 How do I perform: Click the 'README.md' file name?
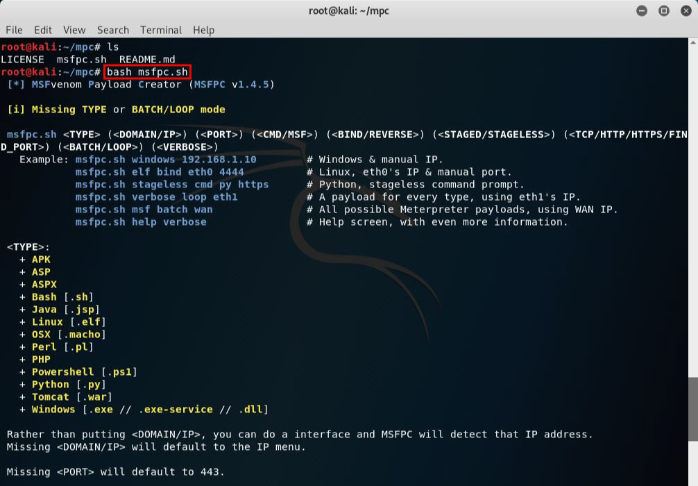point(147,59)
